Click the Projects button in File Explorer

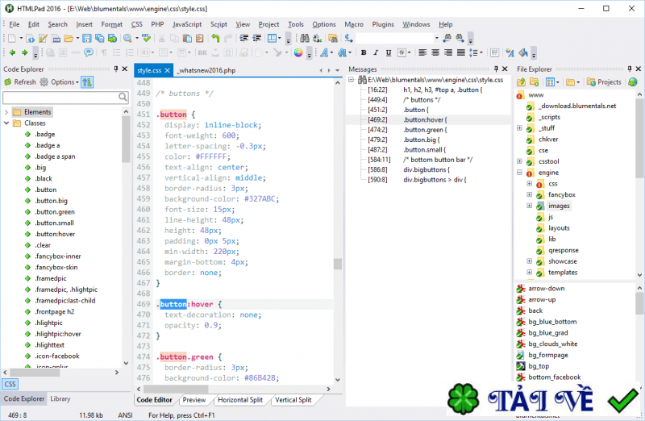point(605,81)
